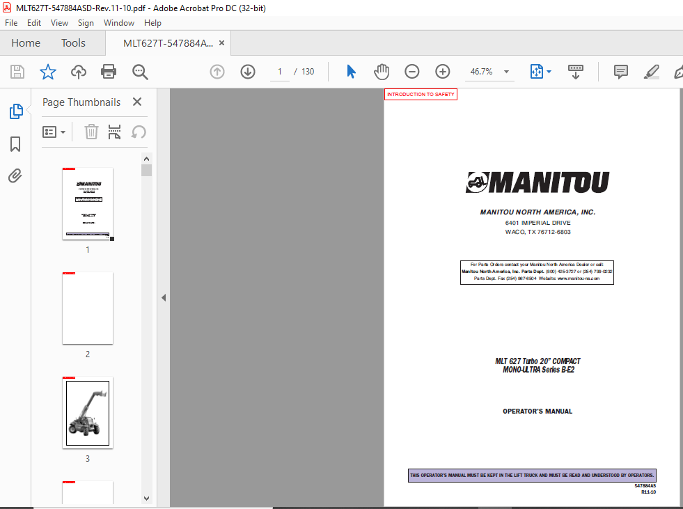Open the Sign menu
The width and height of the screenshot is (683, 509).
[86, 23]
